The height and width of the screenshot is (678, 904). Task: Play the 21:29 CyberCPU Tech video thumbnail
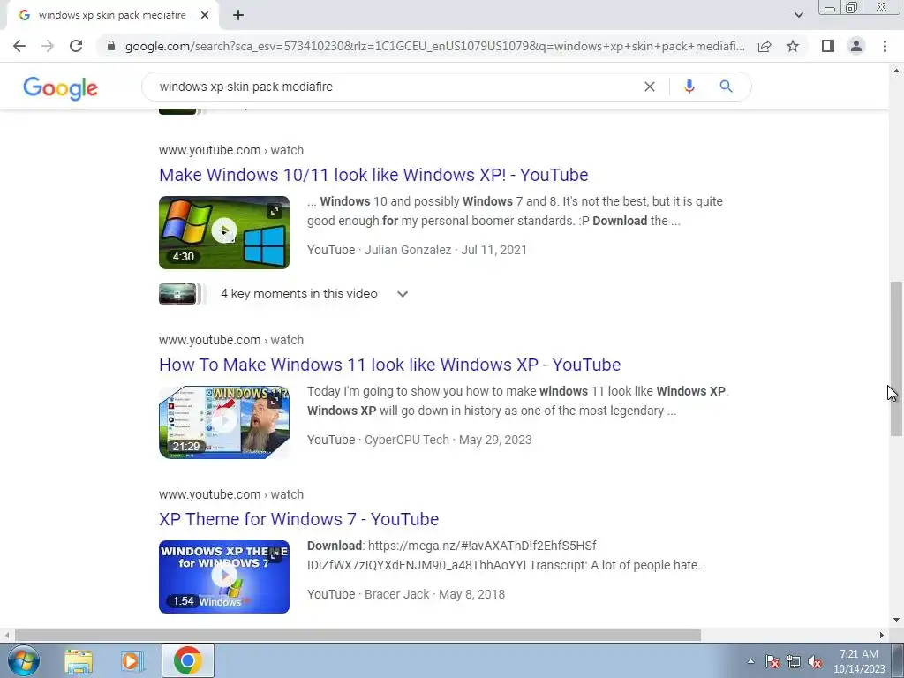tap(224, 422)
